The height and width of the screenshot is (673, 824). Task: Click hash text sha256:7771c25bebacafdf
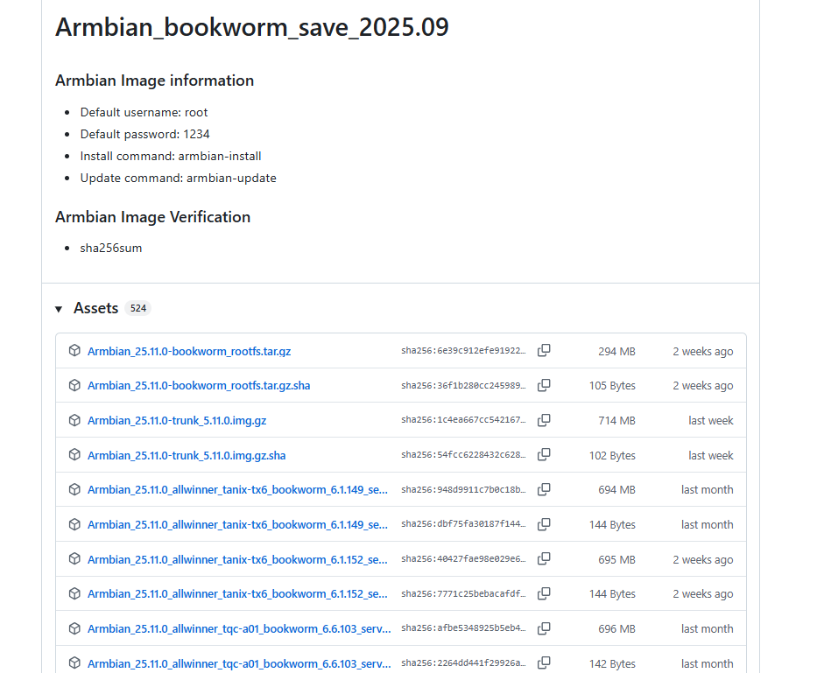[x=463, y=593]
